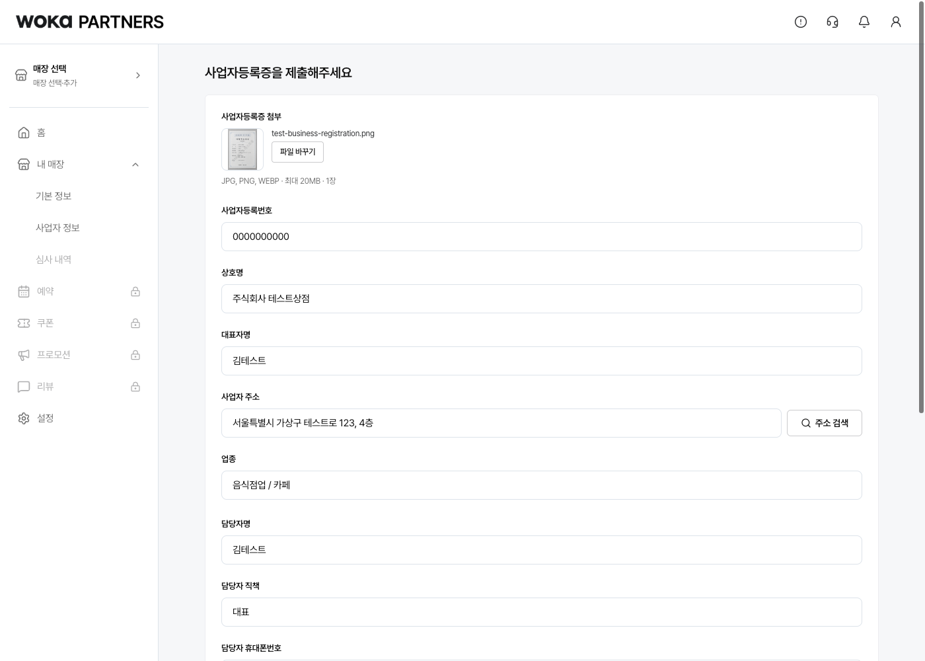Image resolution: width=925 pixels, height=661 pixels.
Task: Open user profile icon
Action: click(x=896, y=22)
